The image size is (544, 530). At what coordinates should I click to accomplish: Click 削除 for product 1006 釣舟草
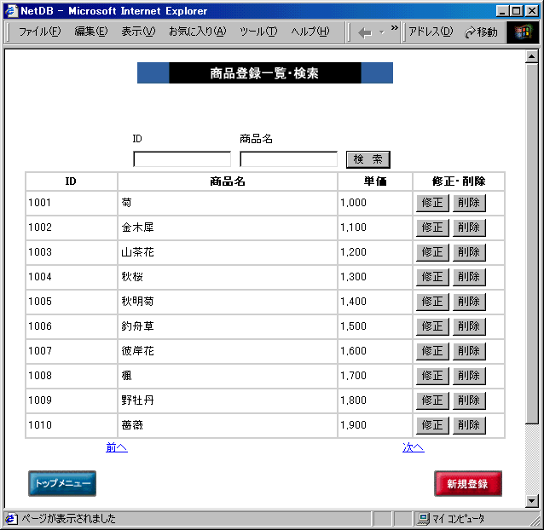coord(470,326)
